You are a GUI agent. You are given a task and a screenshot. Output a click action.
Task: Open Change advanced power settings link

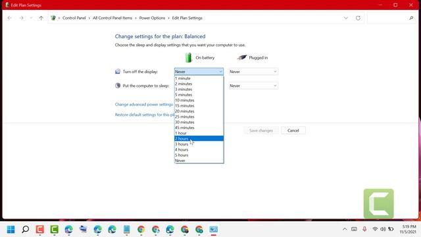click(x=143, y=104)
